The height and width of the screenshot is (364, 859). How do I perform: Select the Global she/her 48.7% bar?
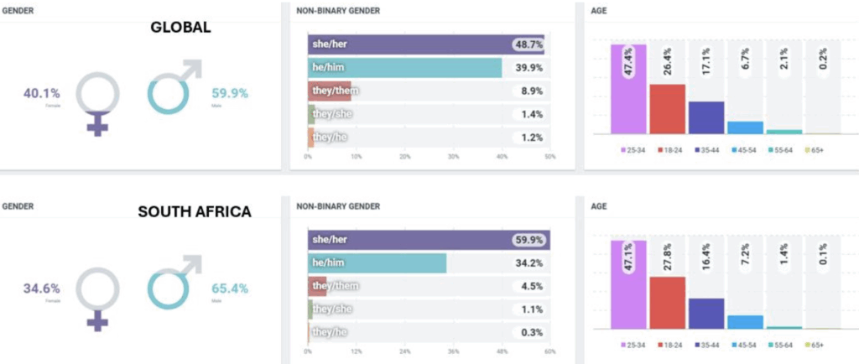click(x=426, y=44)
